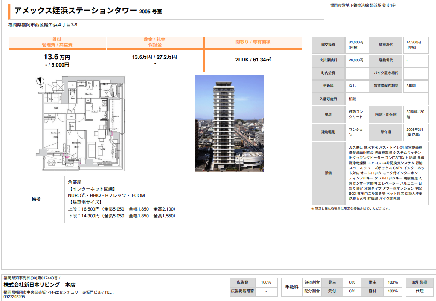Click the address 福岡県福岡市西区姪の浜４丁目7-9

[x=43, y=25]
